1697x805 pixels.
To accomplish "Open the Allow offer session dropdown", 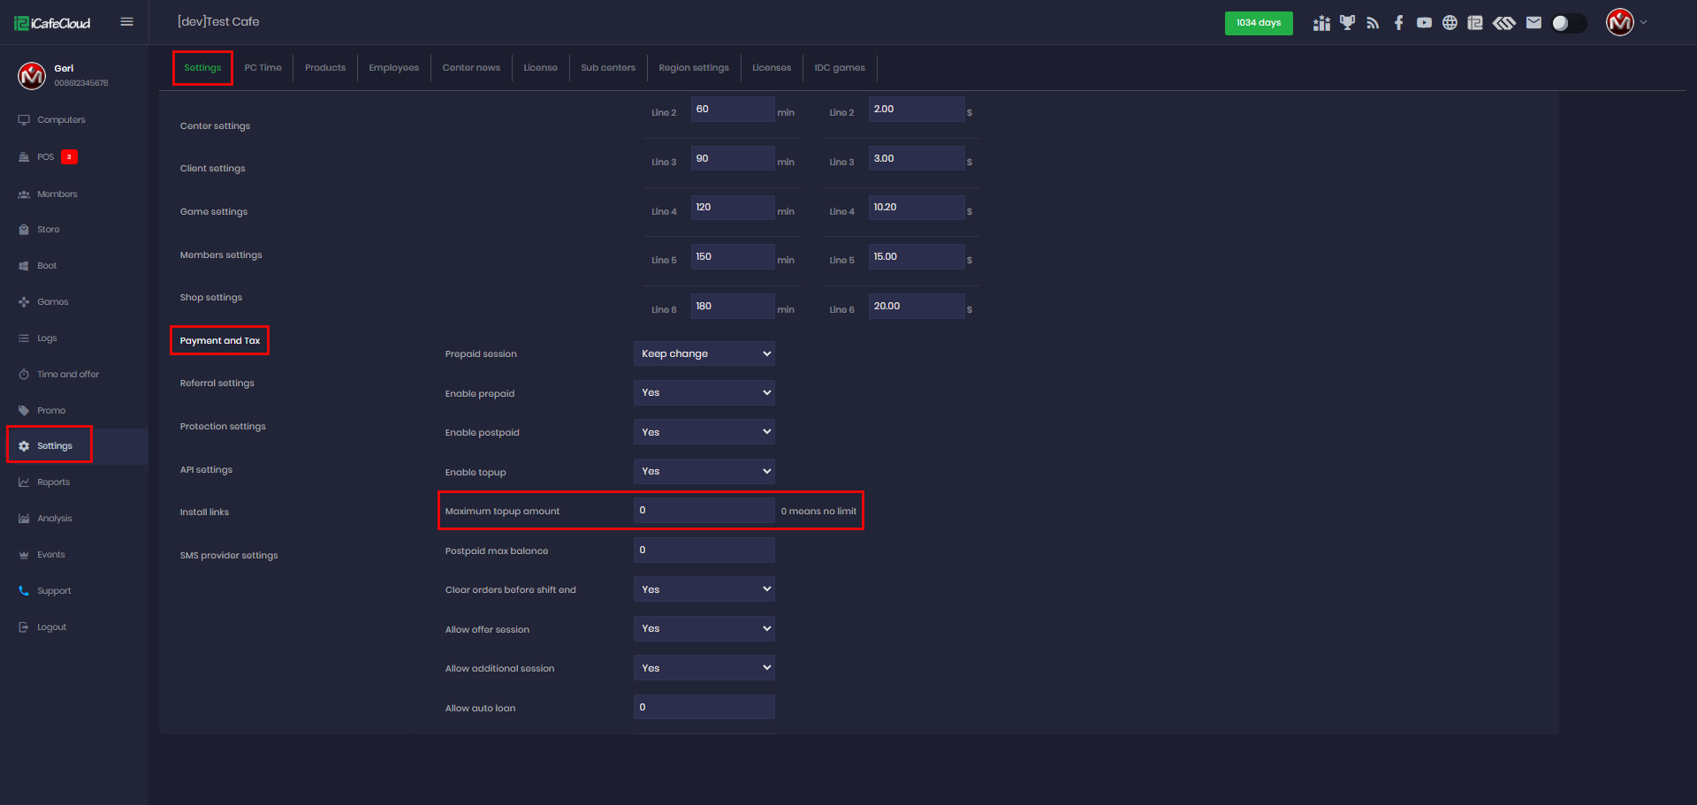I will pyautogui.click(x=704, y=629).
